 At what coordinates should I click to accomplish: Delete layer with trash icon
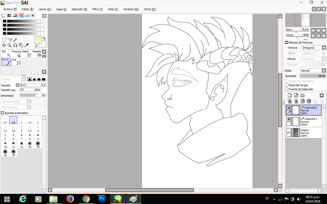(x=309, y=101)
